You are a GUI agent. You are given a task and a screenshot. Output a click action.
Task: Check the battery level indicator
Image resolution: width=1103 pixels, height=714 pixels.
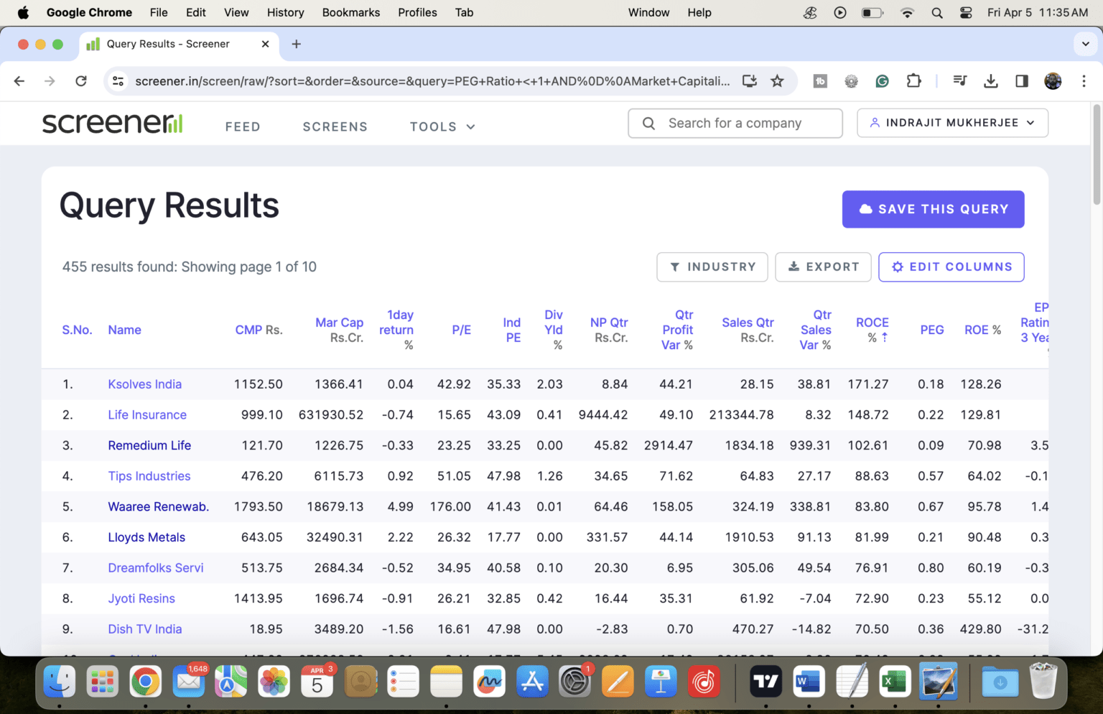pyautogui.click(x=872, y=12)
